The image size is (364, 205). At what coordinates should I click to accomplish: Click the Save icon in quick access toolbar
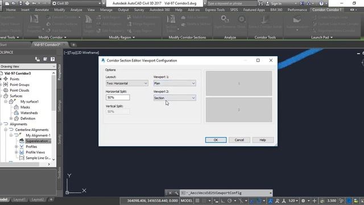(x=20, y=3)
